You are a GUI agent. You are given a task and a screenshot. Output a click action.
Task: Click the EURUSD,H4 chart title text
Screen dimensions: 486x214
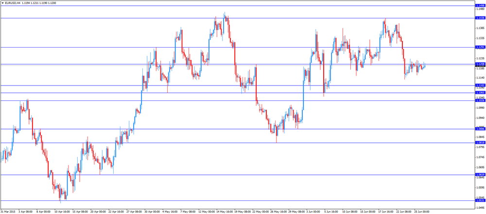pyautogui.click(x=13, y=3)
